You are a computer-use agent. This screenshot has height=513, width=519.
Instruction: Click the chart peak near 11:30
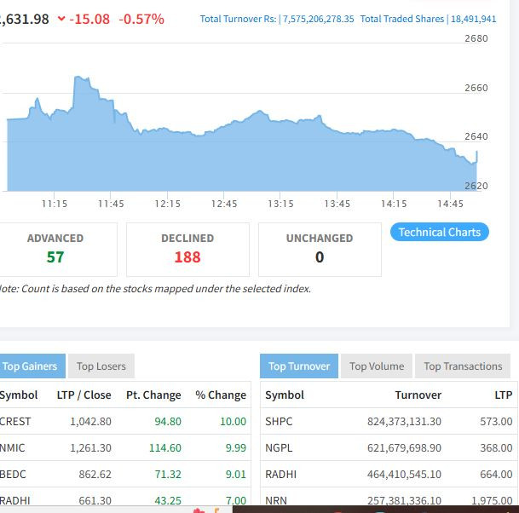82,79
